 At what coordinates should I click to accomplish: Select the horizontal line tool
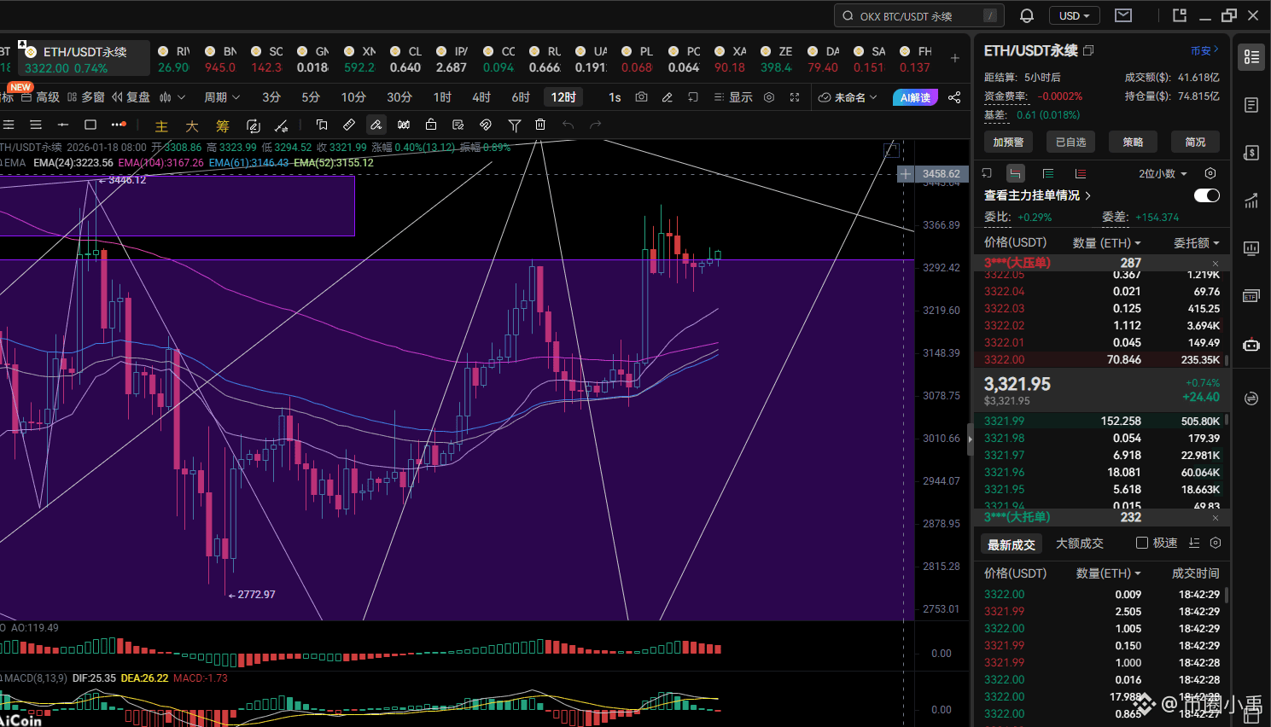pyautogui.click(x=62, y=125)
